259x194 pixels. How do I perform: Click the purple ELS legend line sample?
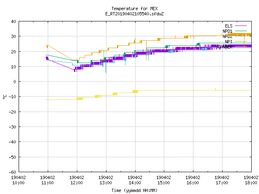241,26
